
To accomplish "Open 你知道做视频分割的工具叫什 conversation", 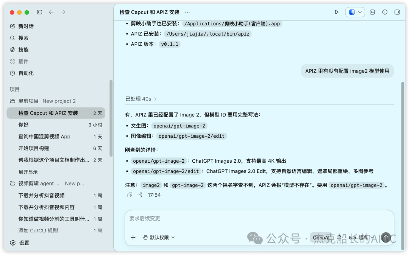I will (56, 219).
